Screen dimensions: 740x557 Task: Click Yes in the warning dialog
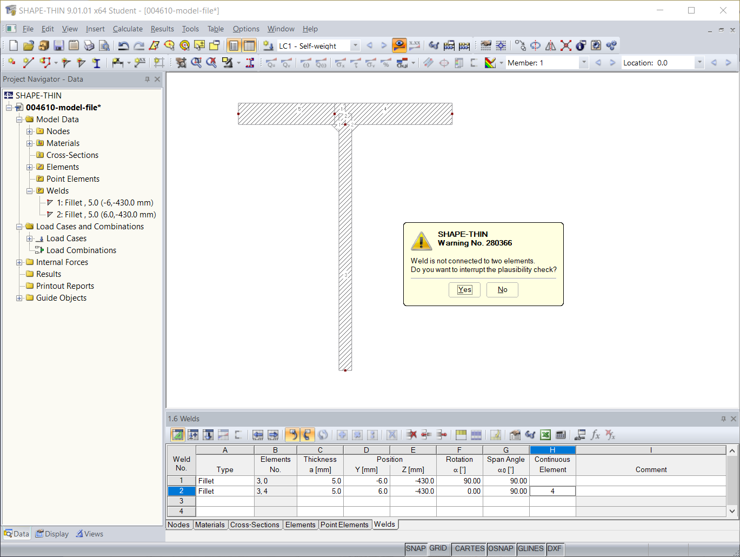(x=464, y=290)
